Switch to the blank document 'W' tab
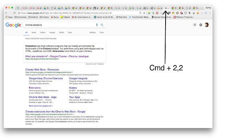The image size is (225, 140). click(x=53, y=8)
